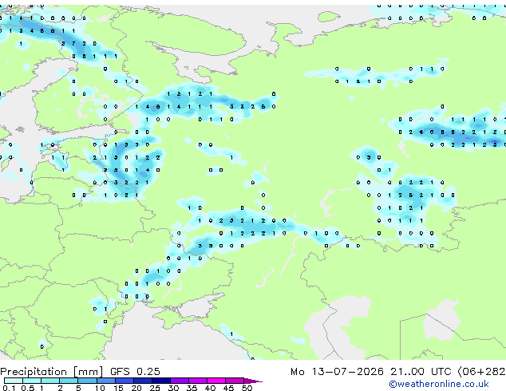Click legend tick label '0.1'

(9, 388)
